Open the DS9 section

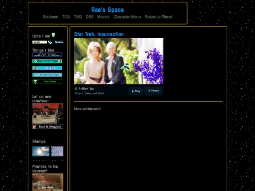(x=89, y=17)
